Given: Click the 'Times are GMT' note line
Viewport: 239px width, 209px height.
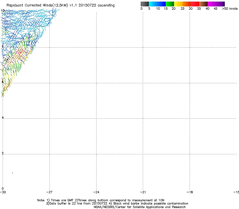Looking at the screenshot, I should click(x=101, y=200).
